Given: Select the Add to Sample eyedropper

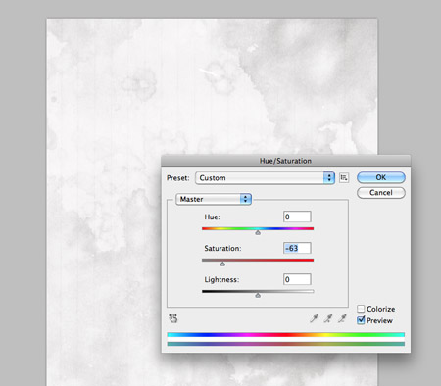Looking at the screenshot, I should (328, 318).
